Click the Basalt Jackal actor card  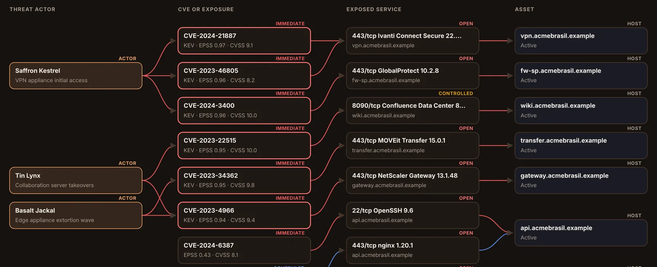[x=76, y=215]
